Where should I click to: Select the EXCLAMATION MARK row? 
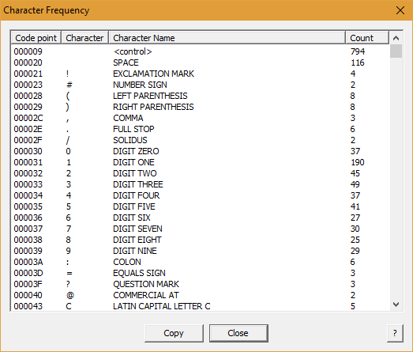pos(200,74)
